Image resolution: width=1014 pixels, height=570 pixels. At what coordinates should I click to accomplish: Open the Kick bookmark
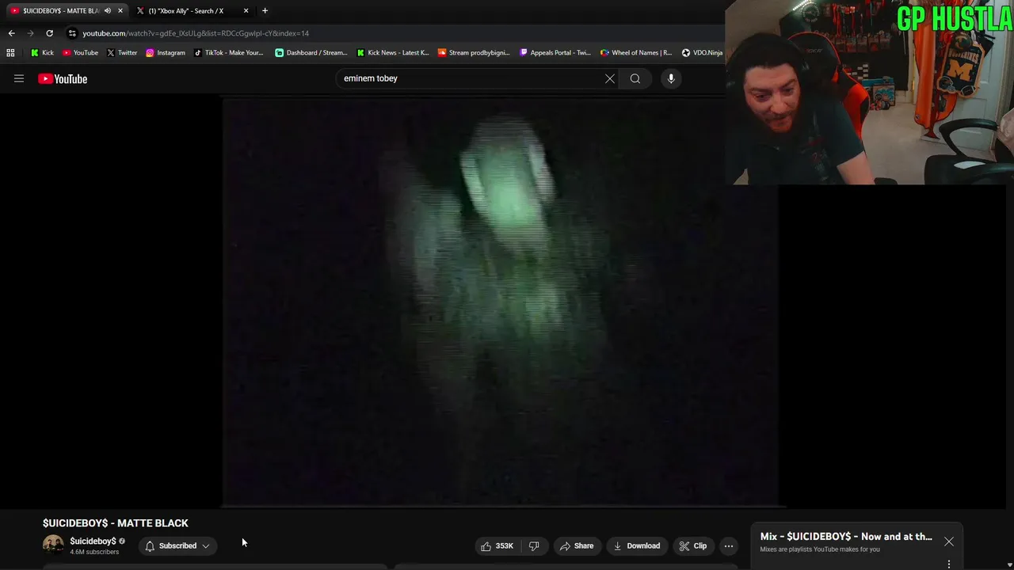[x=42, y=53]
